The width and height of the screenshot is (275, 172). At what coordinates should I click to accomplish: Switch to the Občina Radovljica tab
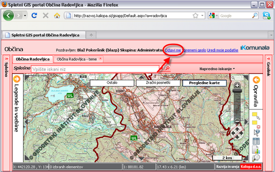(x=33, y=59)
